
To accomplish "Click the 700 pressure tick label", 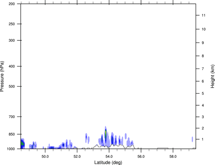I will tap(12, 117).
